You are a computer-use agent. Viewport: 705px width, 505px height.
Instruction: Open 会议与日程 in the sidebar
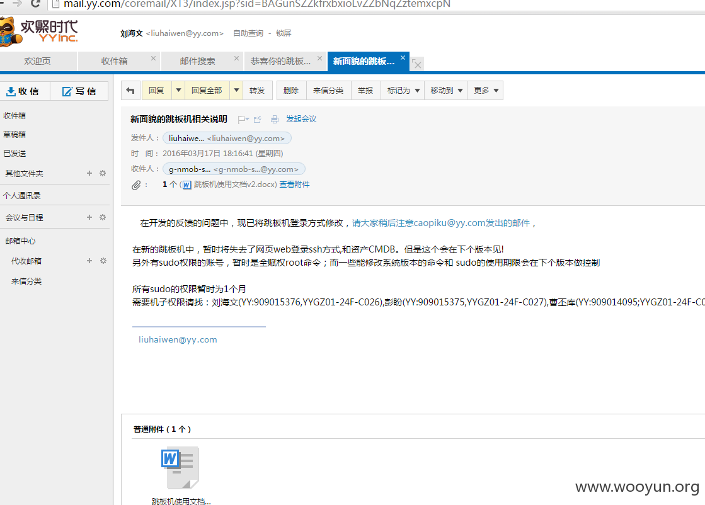[25, 217]
